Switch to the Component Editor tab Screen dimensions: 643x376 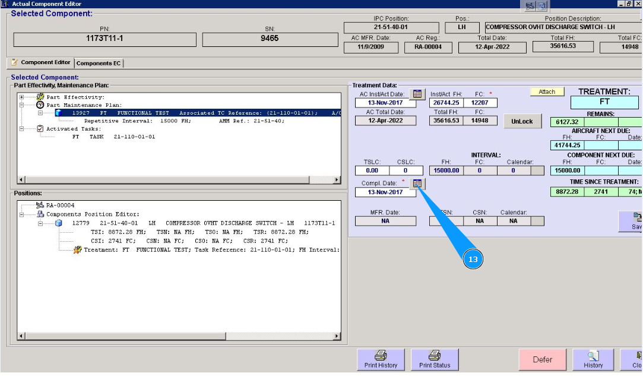tap(40, 62)
